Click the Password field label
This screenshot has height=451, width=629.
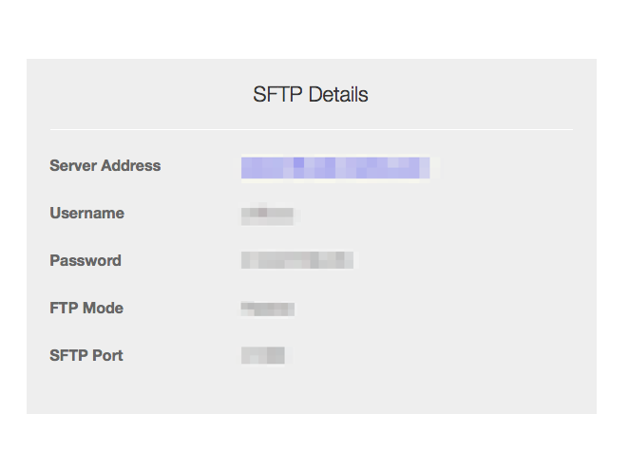[x=86, y=261]
